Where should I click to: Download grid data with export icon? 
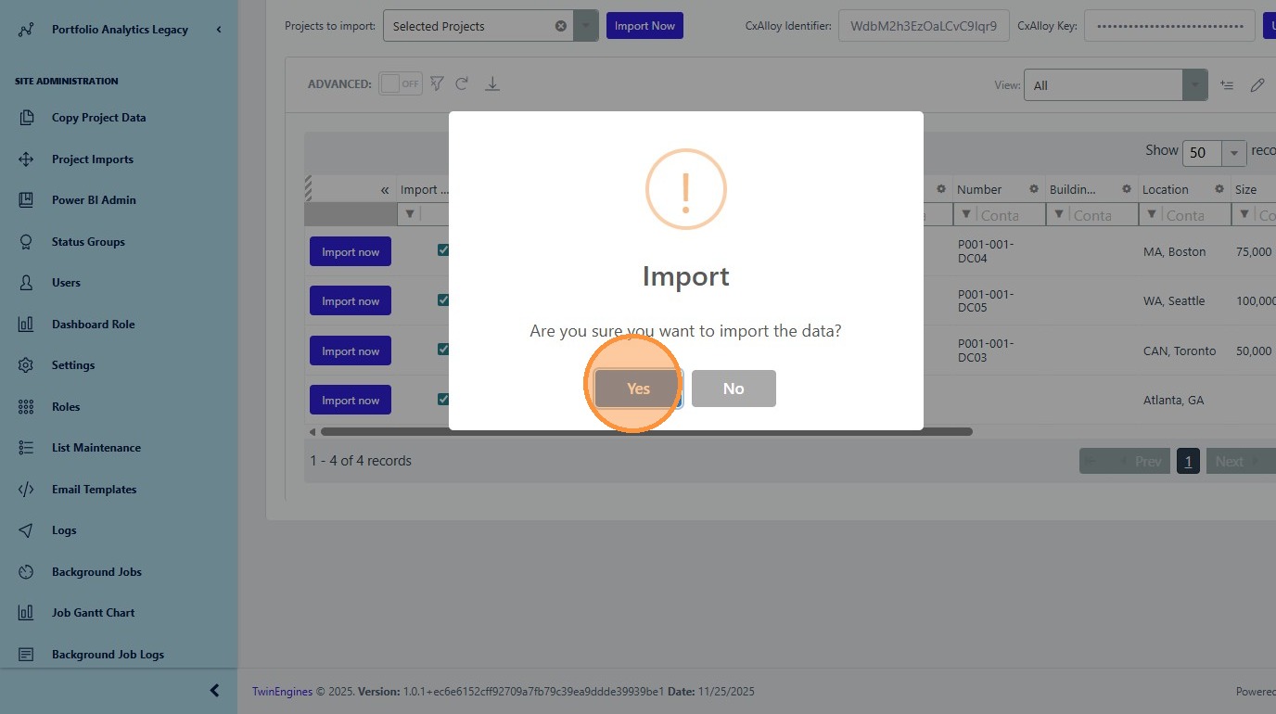tap(492, 84)
